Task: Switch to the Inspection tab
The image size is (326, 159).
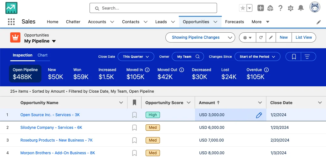Action: 22,55
